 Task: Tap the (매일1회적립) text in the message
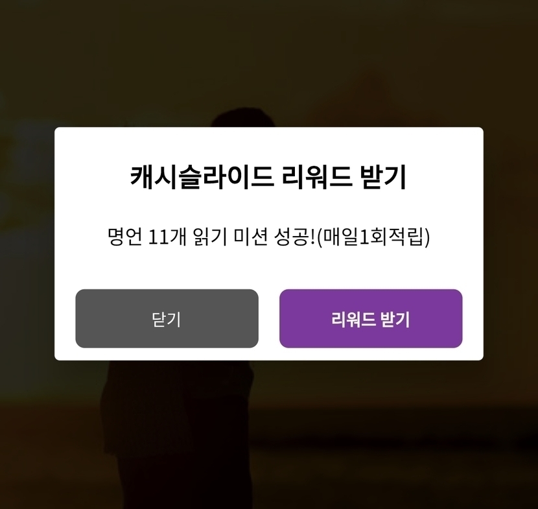click(373, 237)
